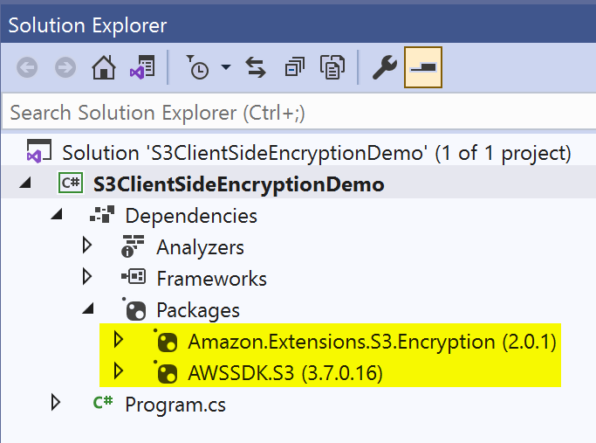Image resolution: width=596 pixels, height=443 pixels.
Task: Open the Pending Changes Filter dropdown arrow
Action: click(x=226, y=68)
